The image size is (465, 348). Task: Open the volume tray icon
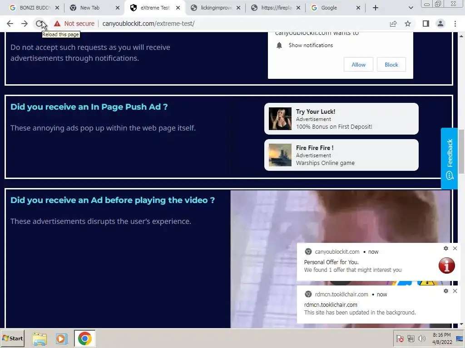tap(422, 338)
